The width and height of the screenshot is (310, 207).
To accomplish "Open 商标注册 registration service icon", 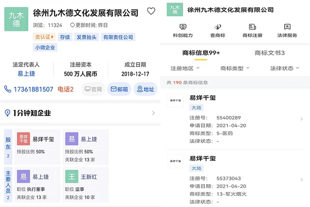I will tap(252, 27).
